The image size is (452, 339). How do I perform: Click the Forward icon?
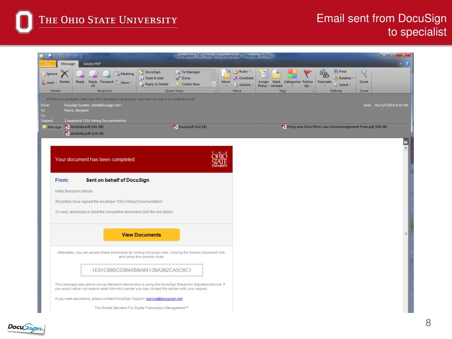(106, 75)
